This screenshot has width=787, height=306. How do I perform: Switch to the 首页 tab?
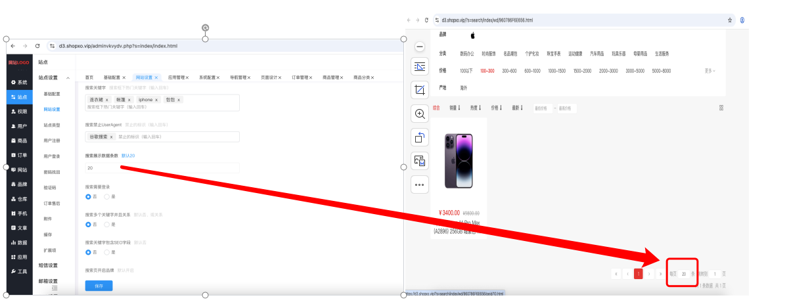(89, 77)
